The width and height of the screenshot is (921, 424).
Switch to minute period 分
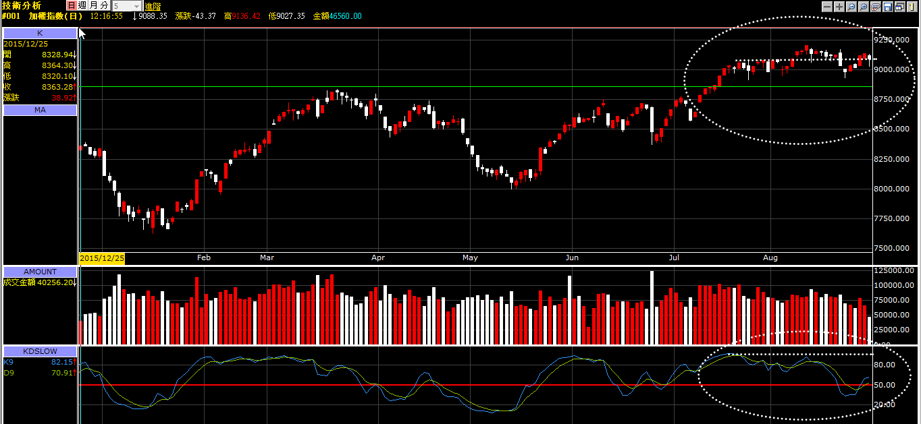pos(104,5)
